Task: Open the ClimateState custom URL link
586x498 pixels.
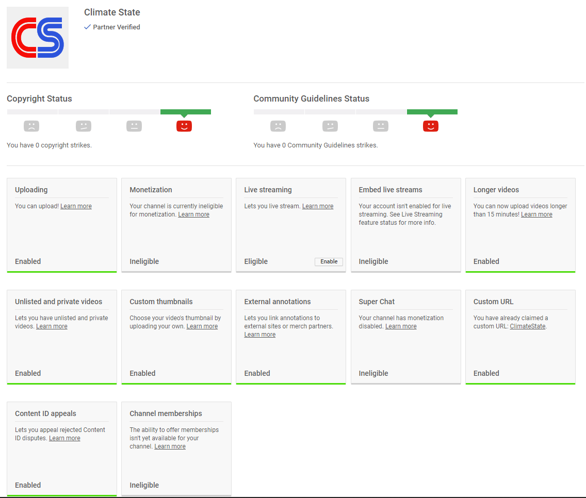Action: coord(527,326)
